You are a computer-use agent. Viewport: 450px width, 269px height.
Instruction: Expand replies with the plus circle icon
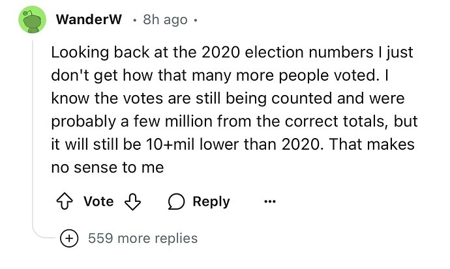pyautogui.click(x=68, y=238)
